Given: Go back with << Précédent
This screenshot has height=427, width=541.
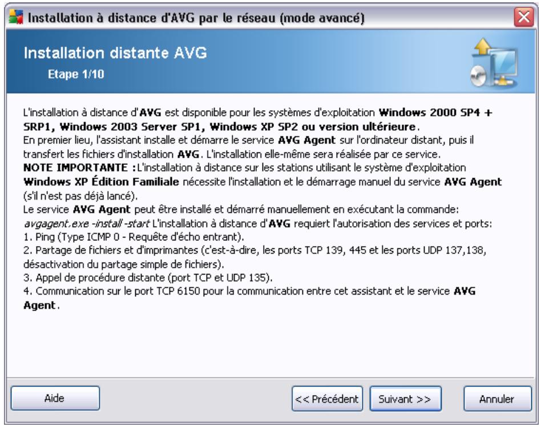Looking at the screenshot, I should [x=327, y=398].
